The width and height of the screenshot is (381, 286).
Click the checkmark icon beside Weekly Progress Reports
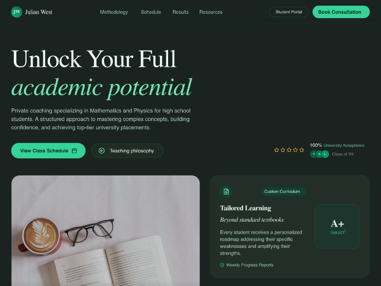(222, 265)
